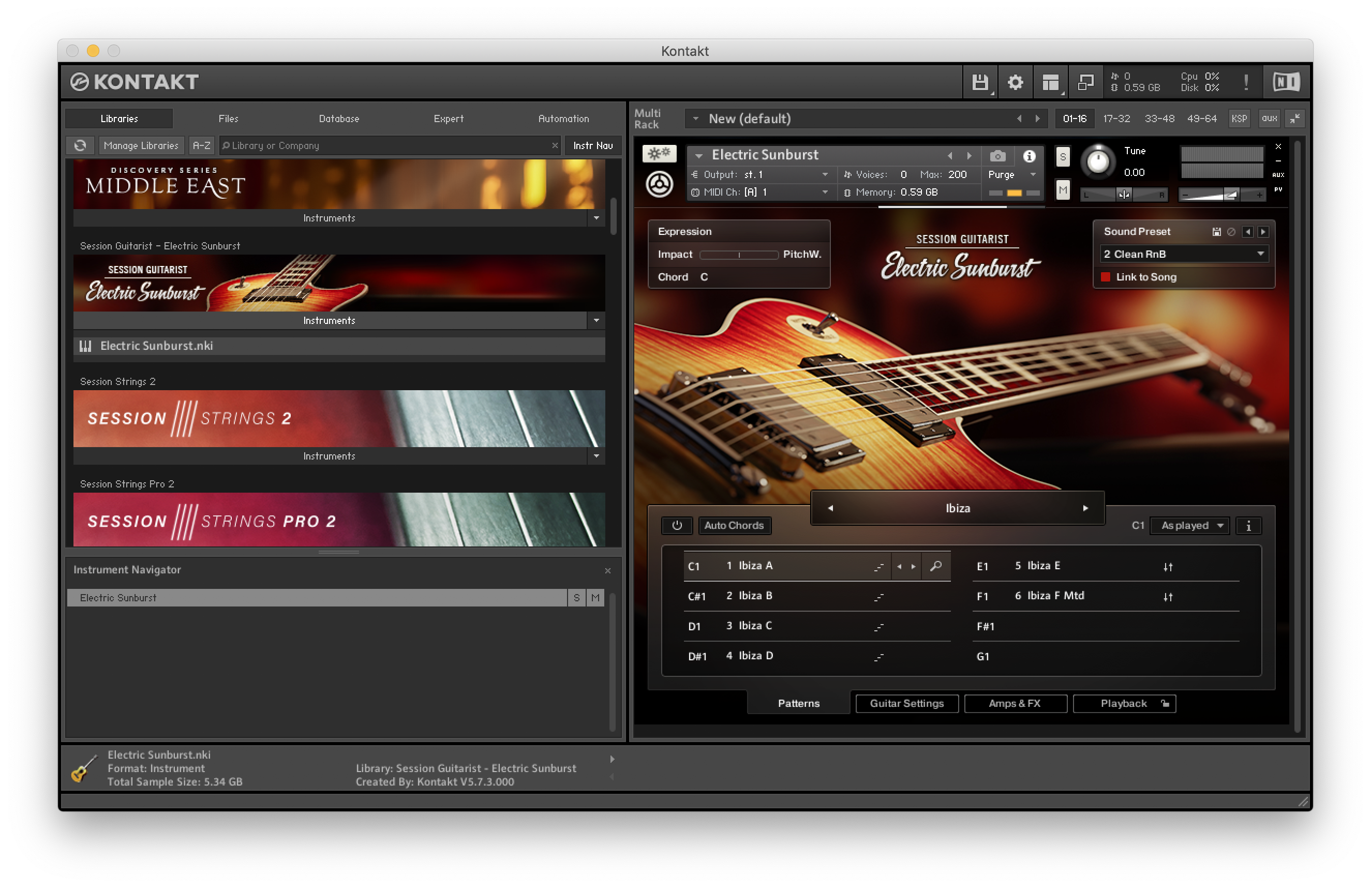The height and width of the screenshot is (888, 1371).
Task: Toggle the pattern power button
Action: pyautogui.click(x=677, y=526)
